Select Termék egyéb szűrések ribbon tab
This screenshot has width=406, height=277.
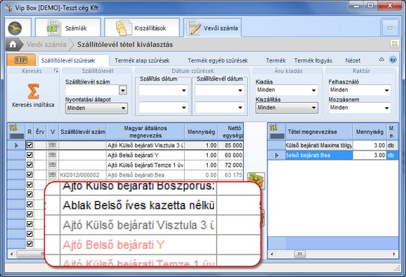coord(218,60)
